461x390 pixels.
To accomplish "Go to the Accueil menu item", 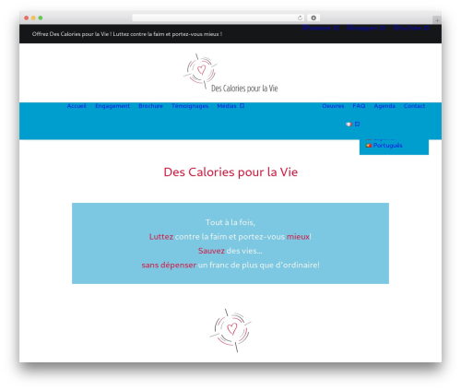I will click(77, 106).
